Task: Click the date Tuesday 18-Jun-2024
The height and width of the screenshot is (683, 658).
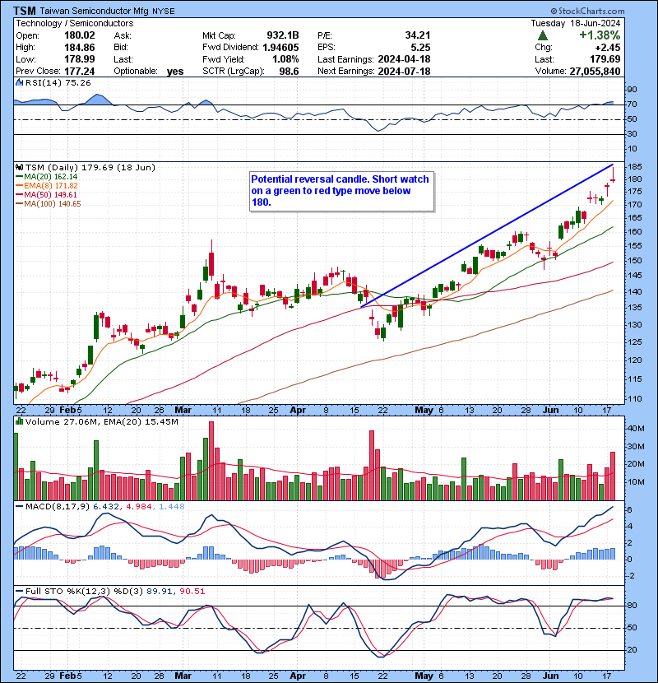Action: coord(575,23)
